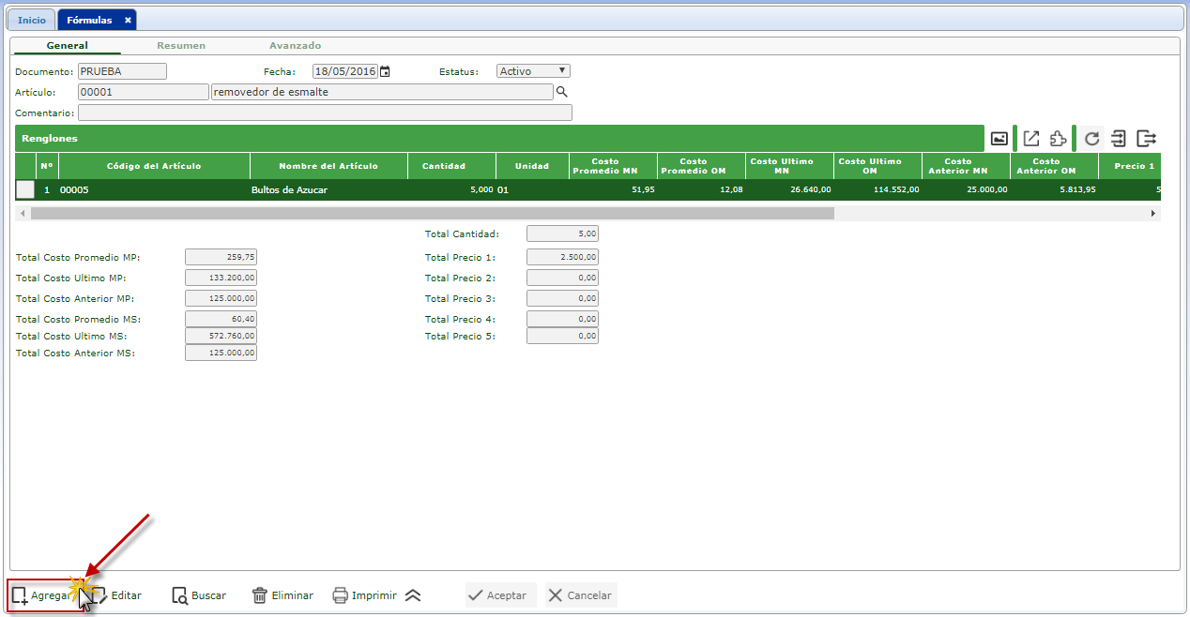
Task: Click the external link arrow icon
Action: pyautogui.click(x=1030, y=139)
